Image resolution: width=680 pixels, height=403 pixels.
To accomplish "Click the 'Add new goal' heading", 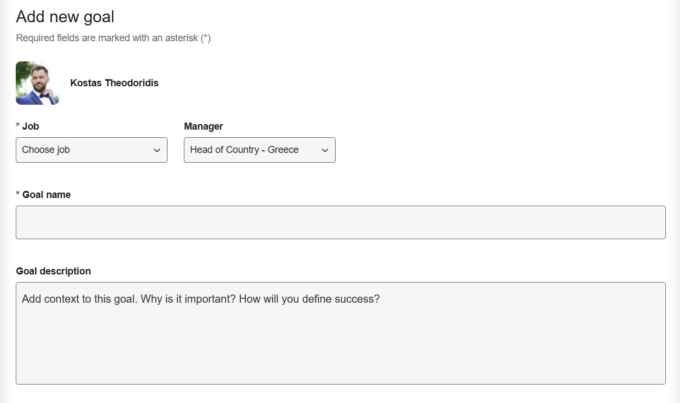I will click(x=65, y=17).
